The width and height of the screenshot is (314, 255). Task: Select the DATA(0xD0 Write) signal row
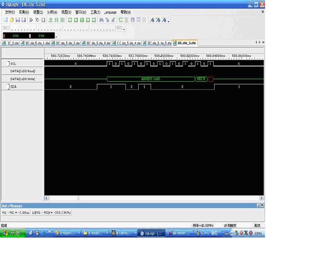tap(23, 79)
